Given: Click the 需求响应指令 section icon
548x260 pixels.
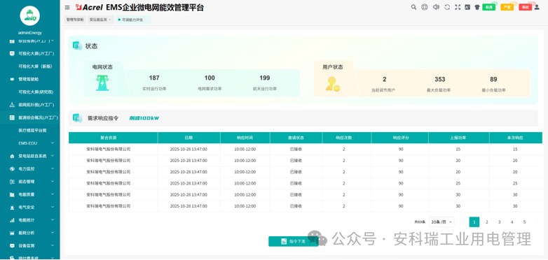Looking at the screenshot, I should [77, 118].
